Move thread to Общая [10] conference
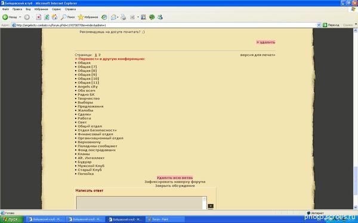Image resolution: width=358 pixels, height=223 pixels. (x=88, y=78)
